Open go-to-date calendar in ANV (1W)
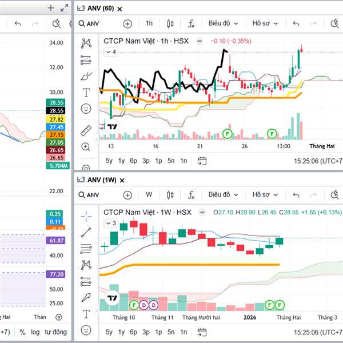Image resolution: width=343 pixels, height=343 pixels. 202,332
